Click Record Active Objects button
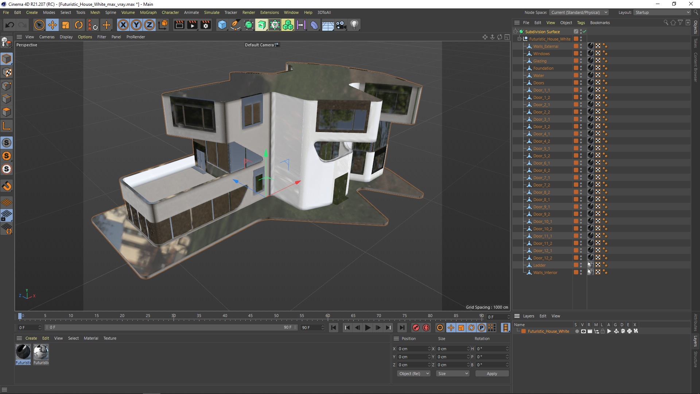This screenshot has width=700, height=394. click(416, 328)
